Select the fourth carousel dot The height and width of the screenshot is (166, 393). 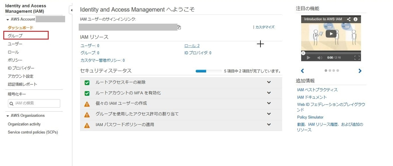point(338,71)
